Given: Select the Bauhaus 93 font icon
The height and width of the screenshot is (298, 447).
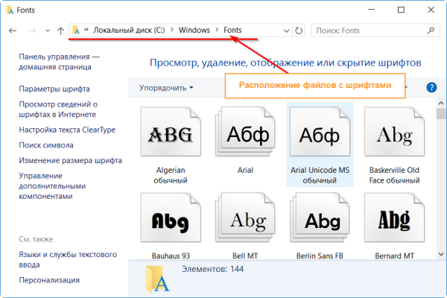Looking at the screenshot, I should [171, 218].
